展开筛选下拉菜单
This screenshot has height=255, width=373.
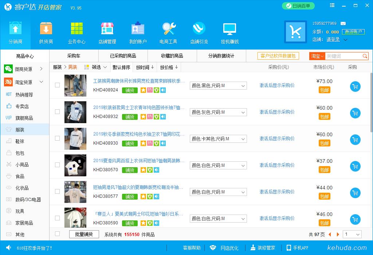tap(97, 67)
